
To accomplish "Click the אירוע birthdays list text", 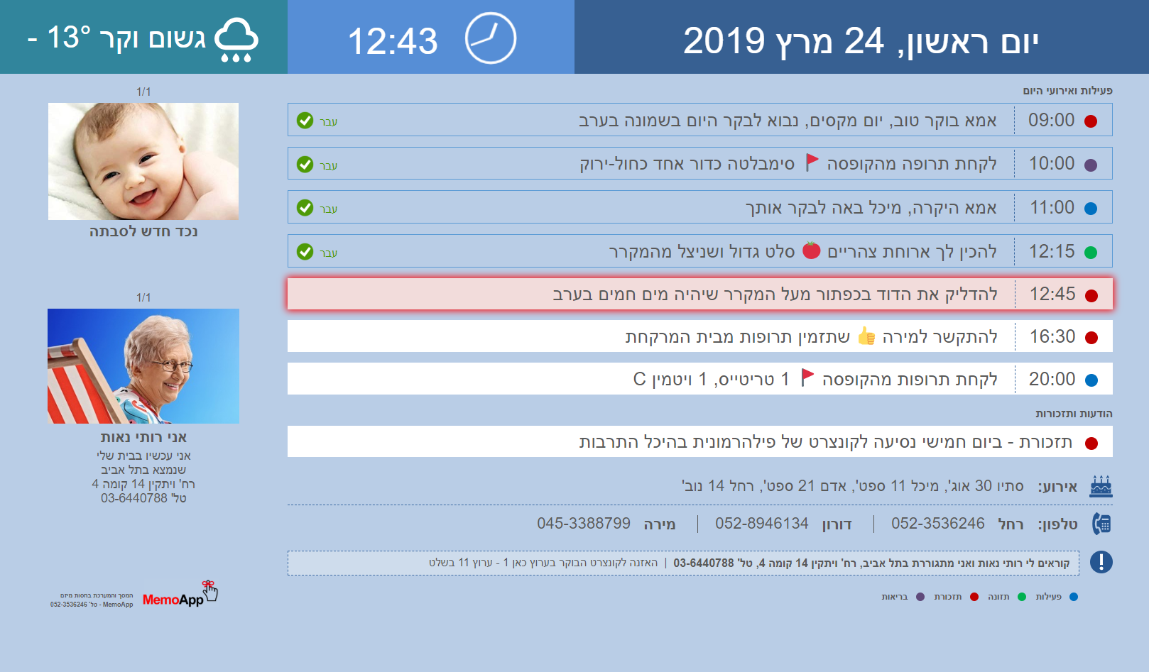I will 853,486.
